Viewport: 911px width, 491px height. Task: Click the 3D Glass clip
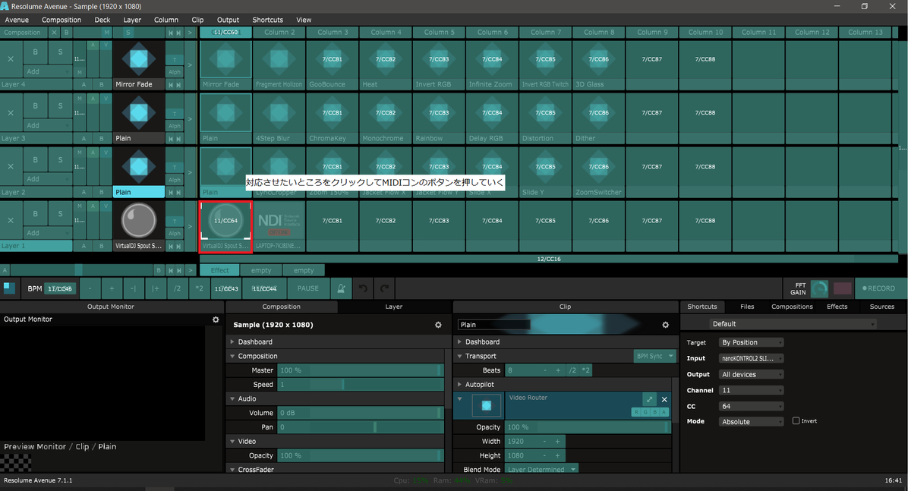[x=598, y=64]
